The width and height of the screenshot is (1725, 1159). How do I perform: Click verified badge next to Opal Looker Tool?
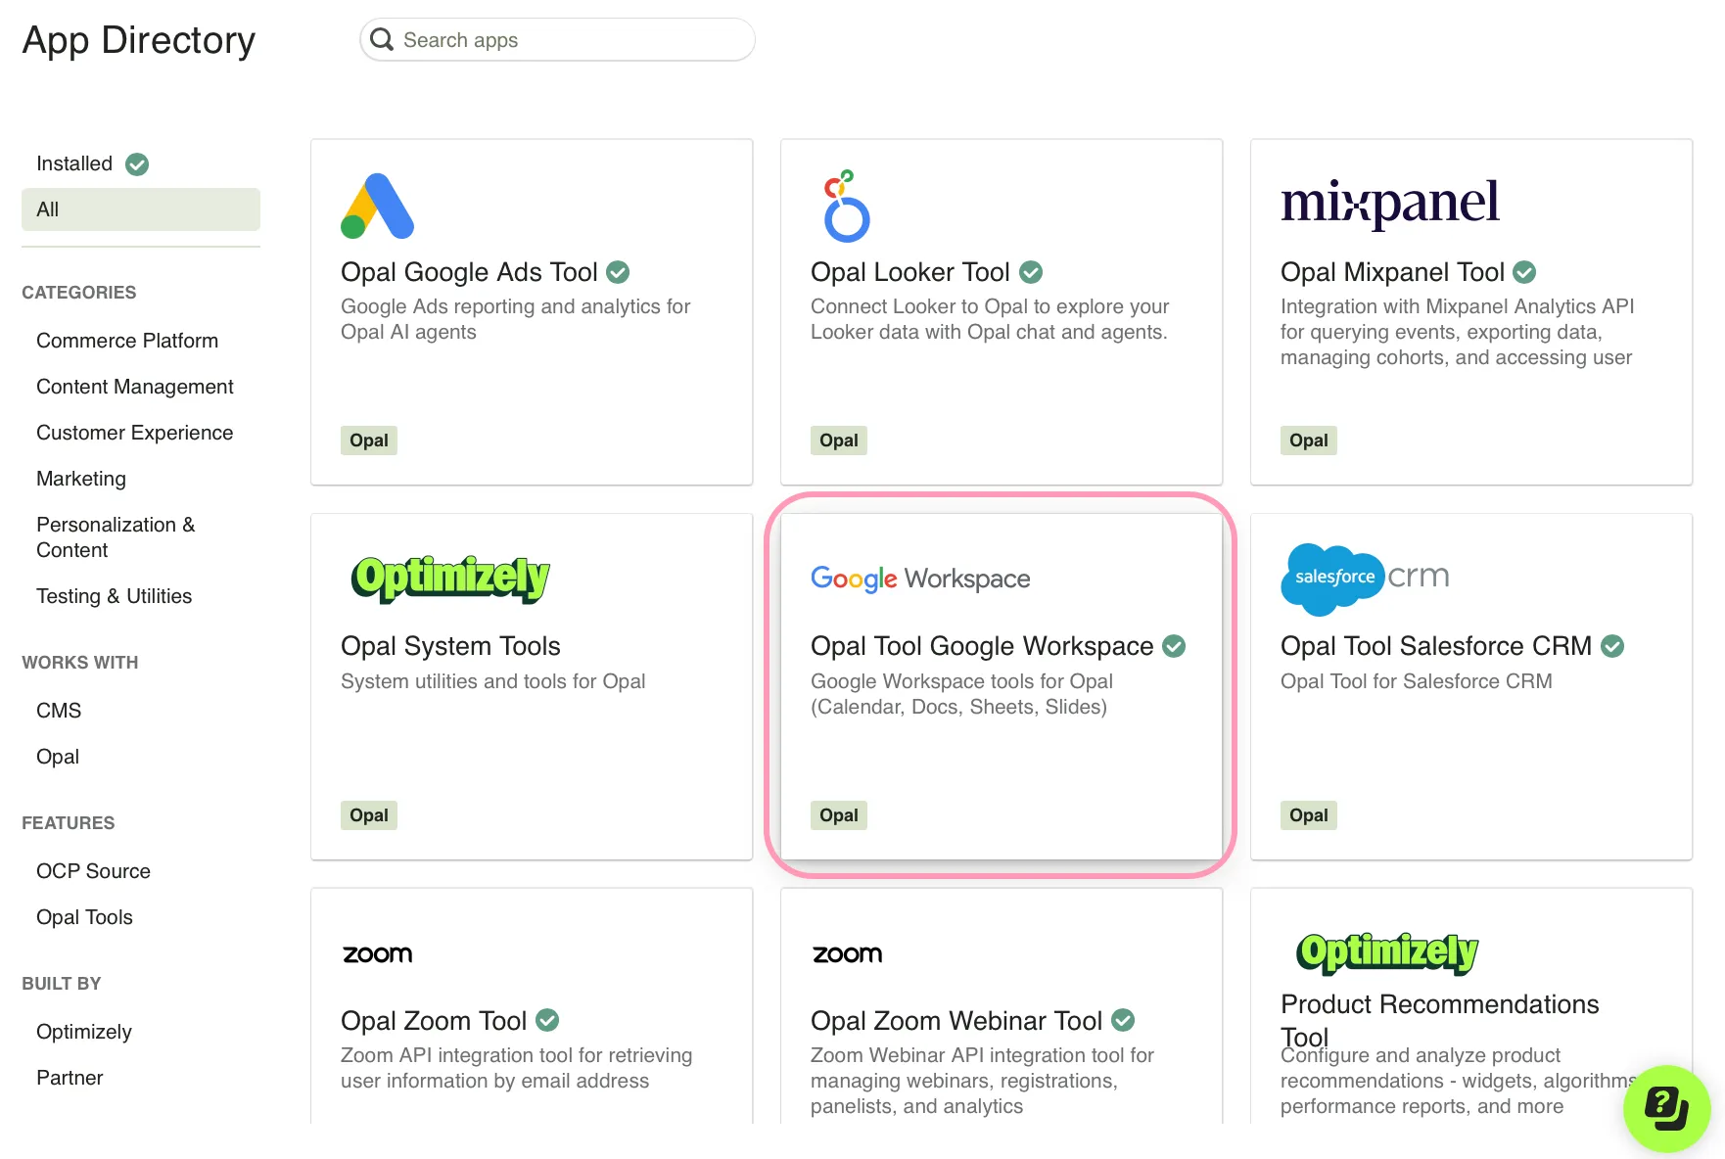1031,272
